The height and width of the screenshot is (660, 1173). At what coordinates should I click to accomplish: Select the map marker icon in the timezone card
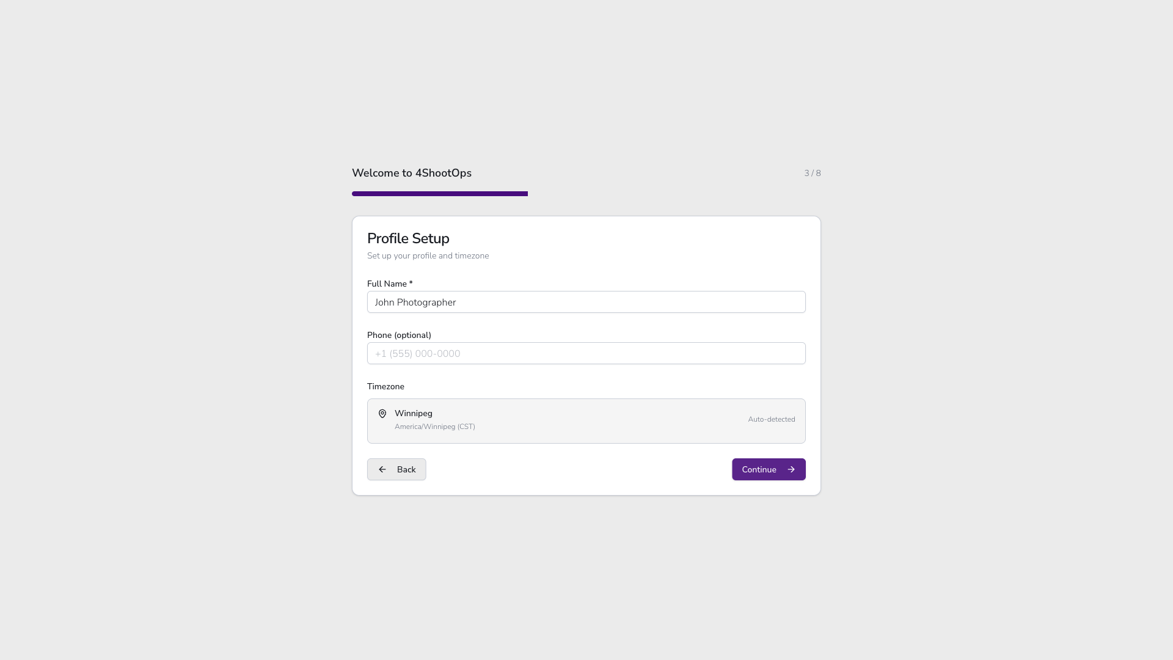point(382,414)
